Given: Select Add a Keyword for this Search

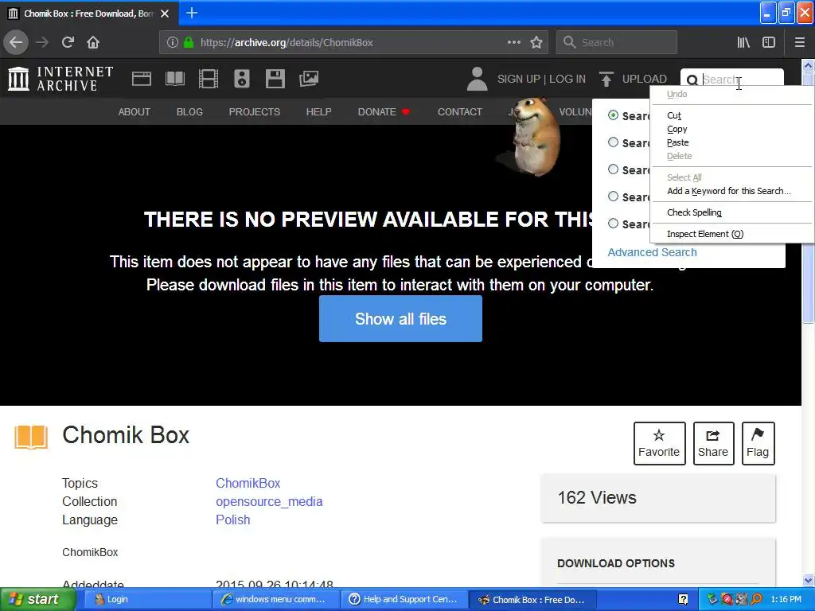Looking at the screenshot, I should 731,191.
